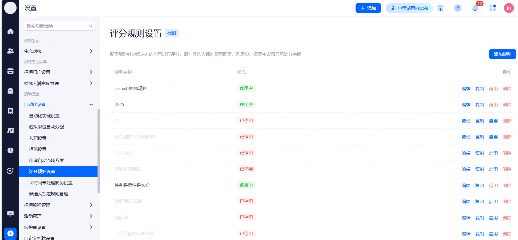Click the pie chart reports icon
Screen dimensions: 518x240
[x=10, y=150]
